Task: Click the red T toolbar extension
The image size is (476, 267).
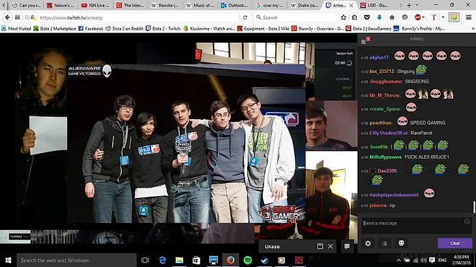Action: pos(434,18)
